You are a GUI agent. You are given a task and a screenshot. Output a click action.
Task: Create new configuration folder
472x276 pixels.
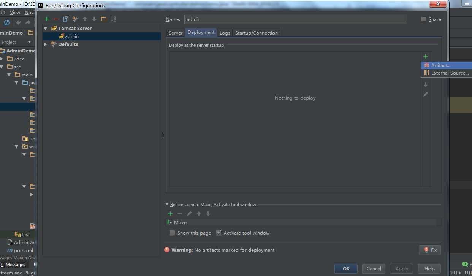point(104,19)
